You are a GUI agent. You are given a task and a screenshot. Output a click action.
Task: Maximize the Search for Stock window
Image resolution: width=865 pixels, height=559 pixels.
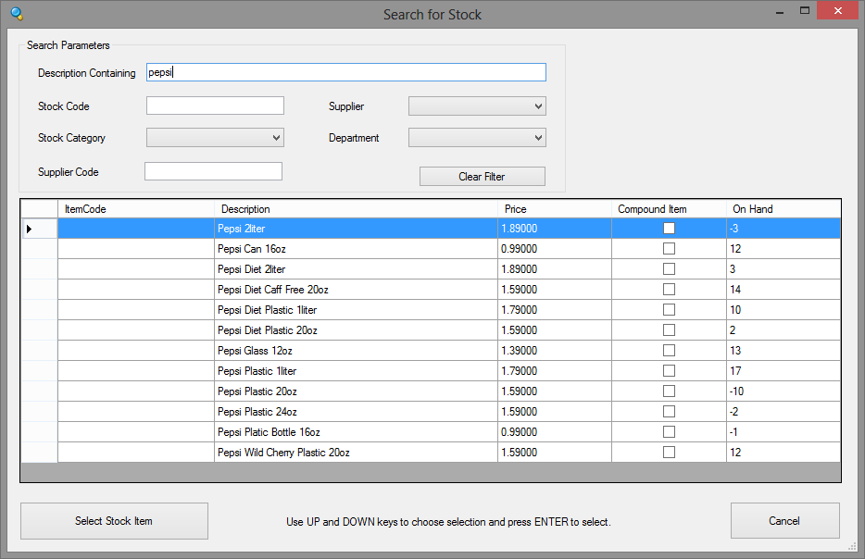[805, 11]
